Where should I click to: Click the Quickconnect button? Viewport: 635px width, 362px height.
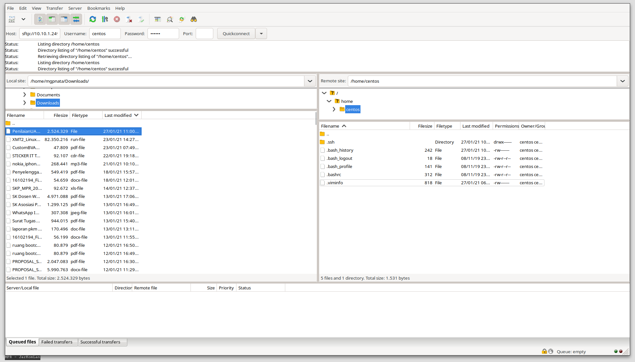tap(236, 34)
